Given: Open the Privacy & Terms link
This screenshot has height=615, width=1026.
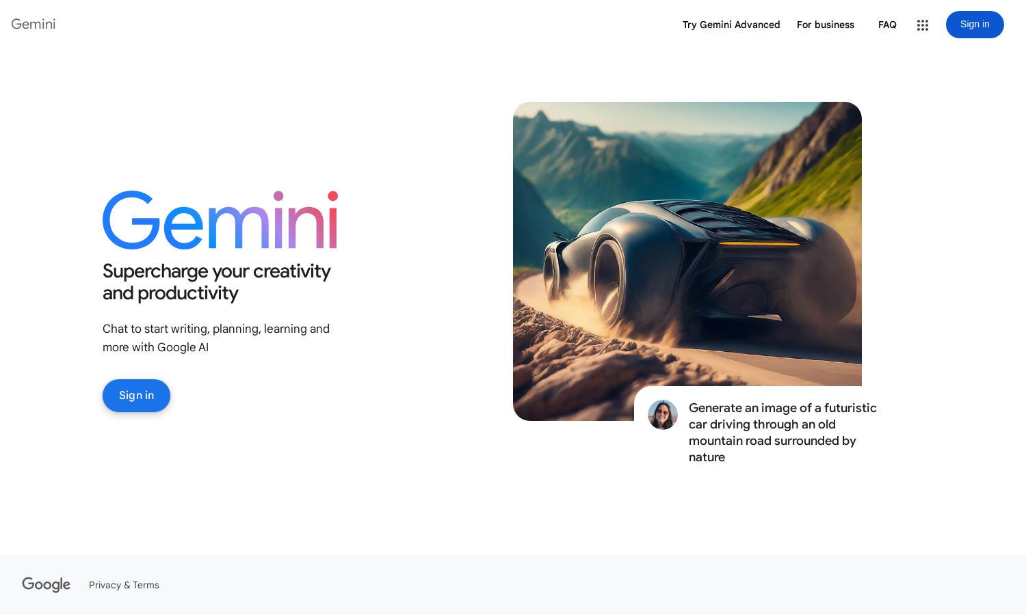Looking at the screenshot, I should coord(124,585).
